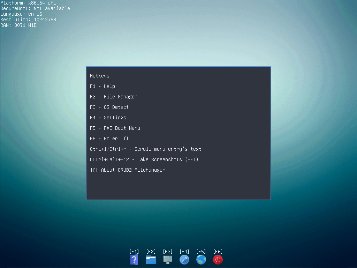Launch the F5 PXE Boot globe icon
The image size is (357, 268).
coord(201,260)
